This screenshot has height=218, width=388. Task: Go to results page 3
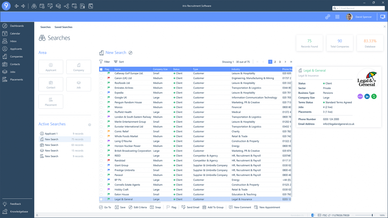point(280,62)
